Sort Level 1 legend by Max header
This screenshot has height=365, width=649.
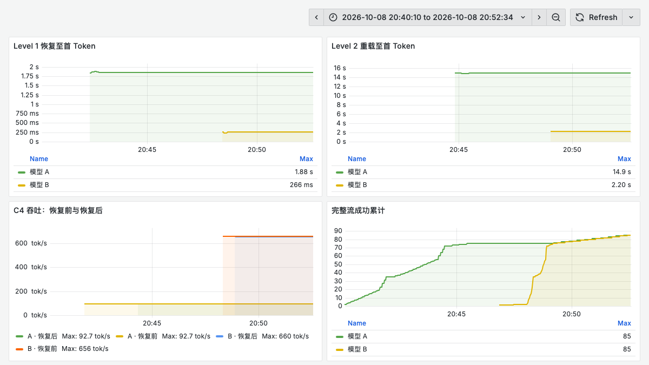pos(306,159)
